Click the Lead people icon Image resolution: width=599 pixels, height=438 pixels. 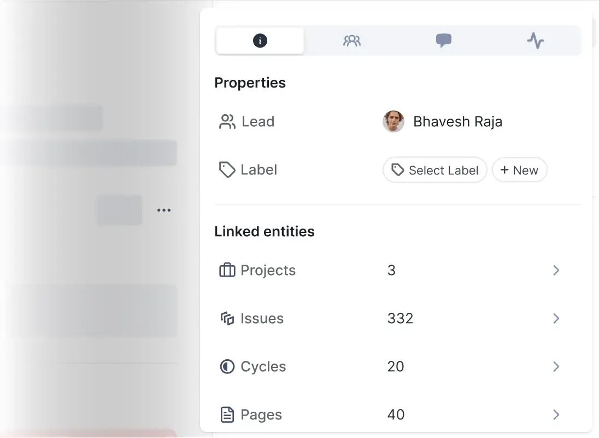227,121
